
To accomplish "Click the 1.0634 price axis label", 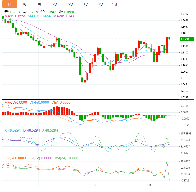I will pyautogui.click(x=185, y=85).
